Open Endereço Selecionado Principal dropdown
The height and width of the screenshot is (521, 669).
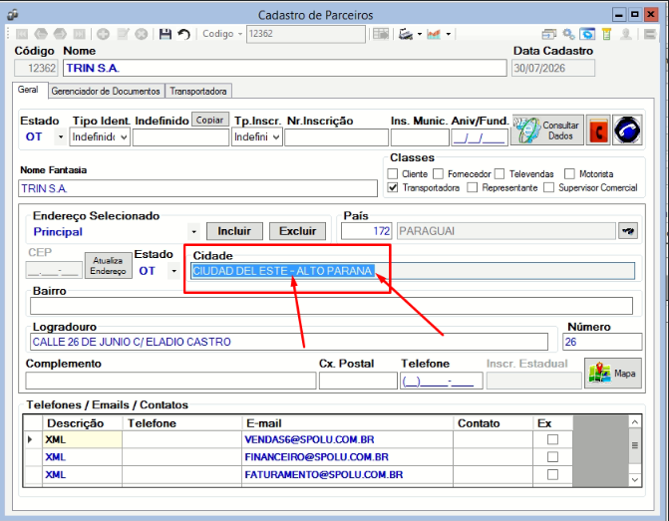[193, 232]
